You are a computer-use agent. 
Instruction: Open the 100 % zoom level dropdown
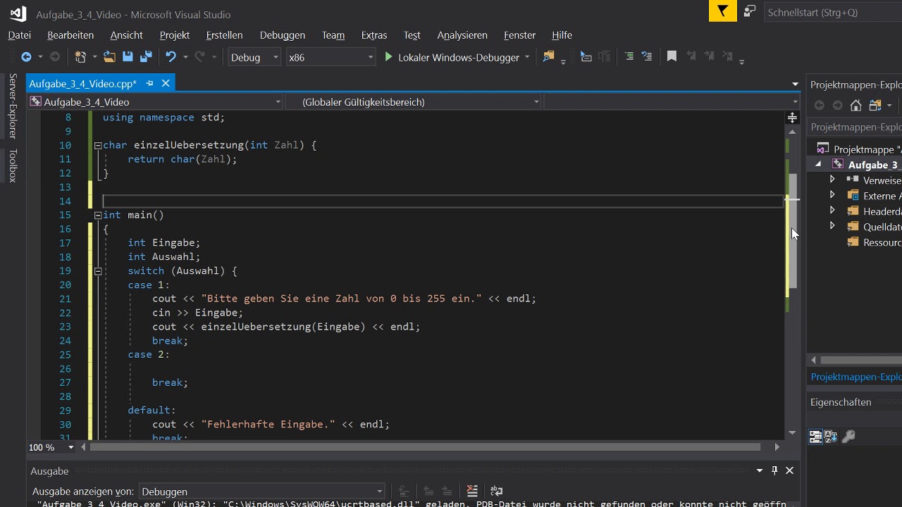71,447
